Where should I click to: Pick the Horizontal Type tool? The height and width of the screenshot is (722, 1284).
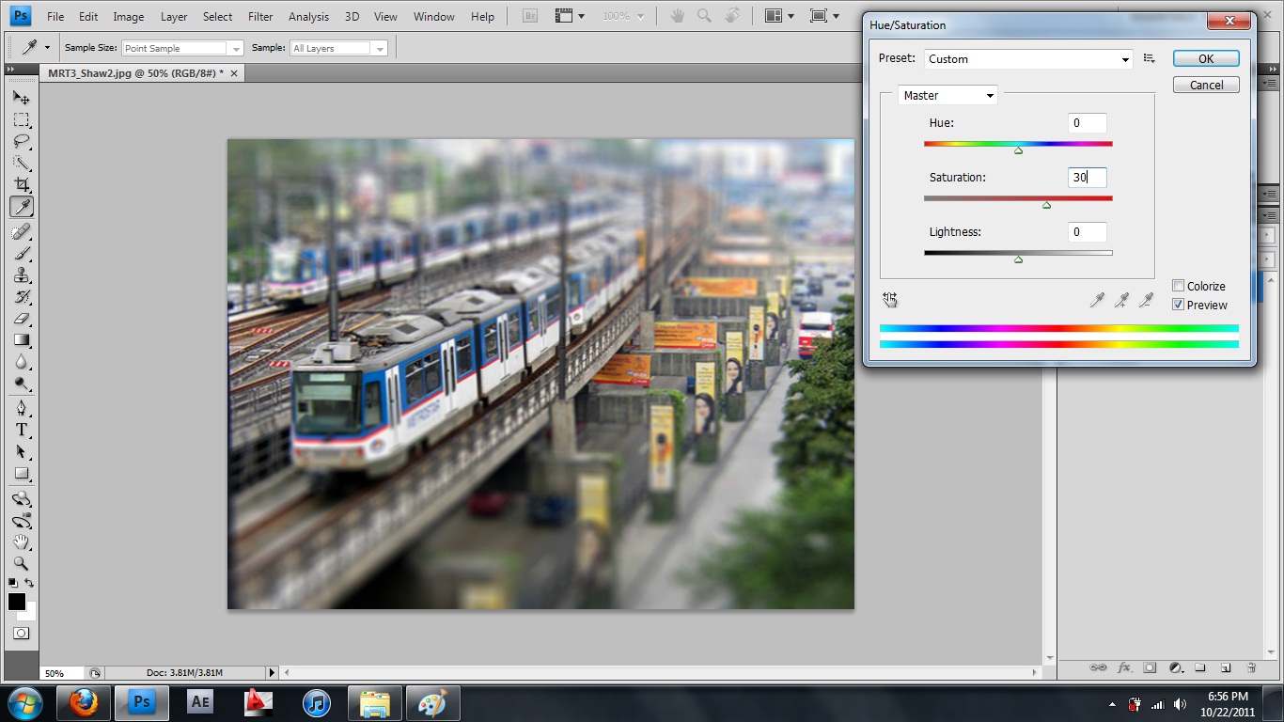pyautogui.click(x=21, y=430)
